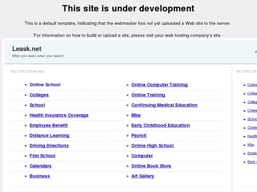Click the 'This site is under development' heading
This screenshot has width=257, height=192.
(x=128, y=8)
